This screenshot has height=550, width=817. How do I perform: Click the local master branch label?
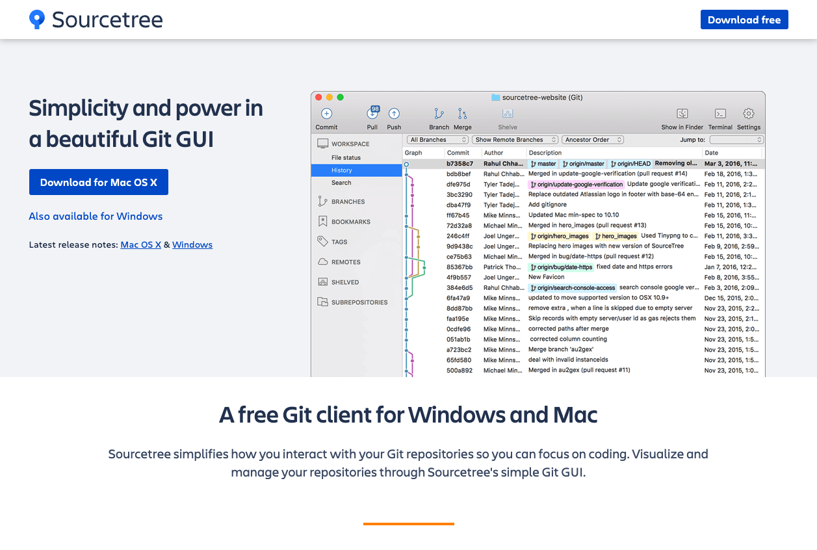[x=543, y=164]
